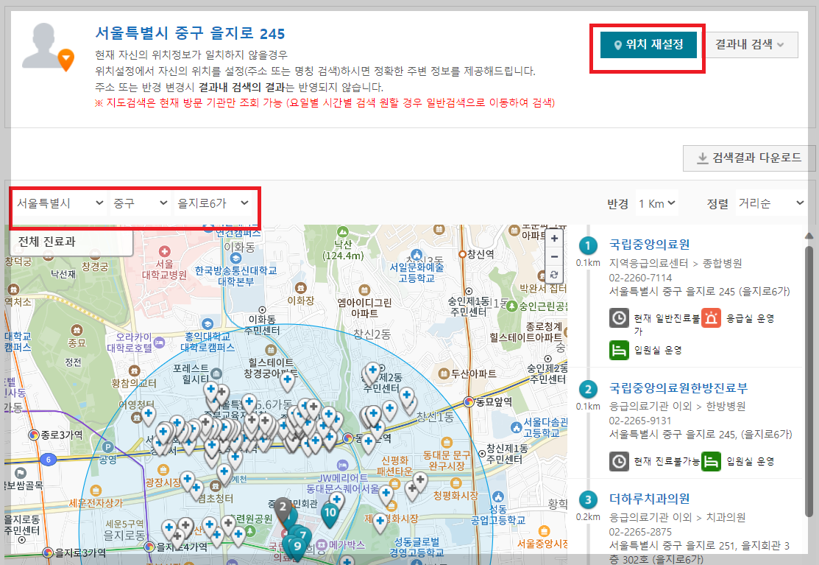This screenshot has height=565, width=819.
Task: Click 청평화시장 label on map
Action: tap(455, 496)
